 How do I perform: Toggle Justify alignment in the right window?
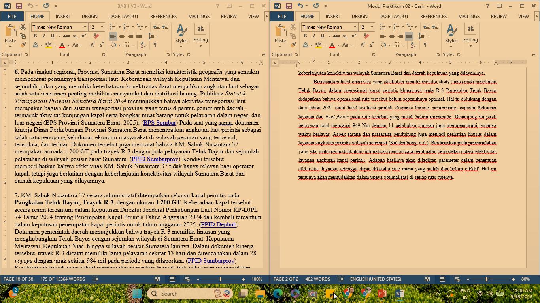pyautogui.click(x=409, y=36)
